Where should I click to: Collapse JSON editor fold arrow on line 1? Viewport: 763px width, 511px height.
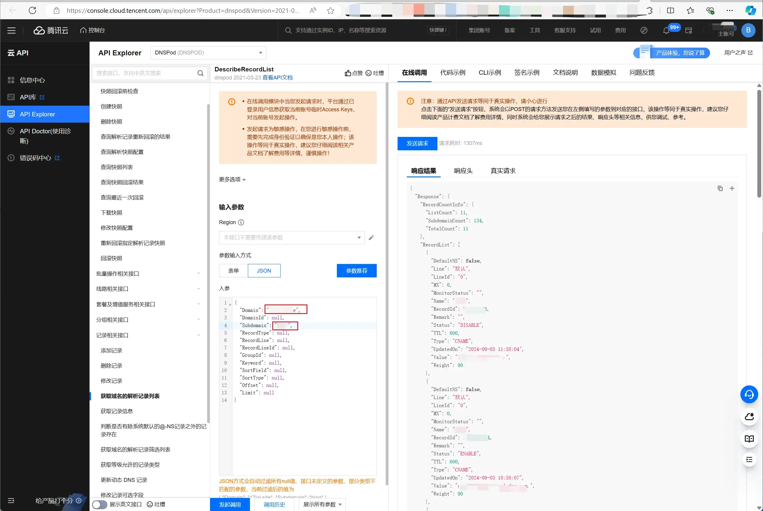click(x=230, y=304)
